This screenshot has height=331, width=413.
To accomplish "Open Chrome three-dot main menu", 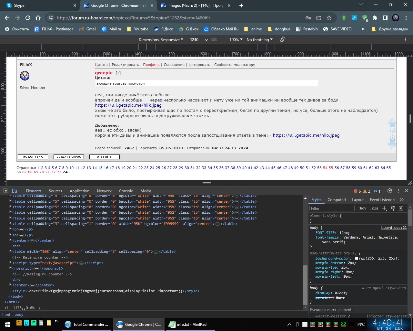I will (x=406, y=18).
